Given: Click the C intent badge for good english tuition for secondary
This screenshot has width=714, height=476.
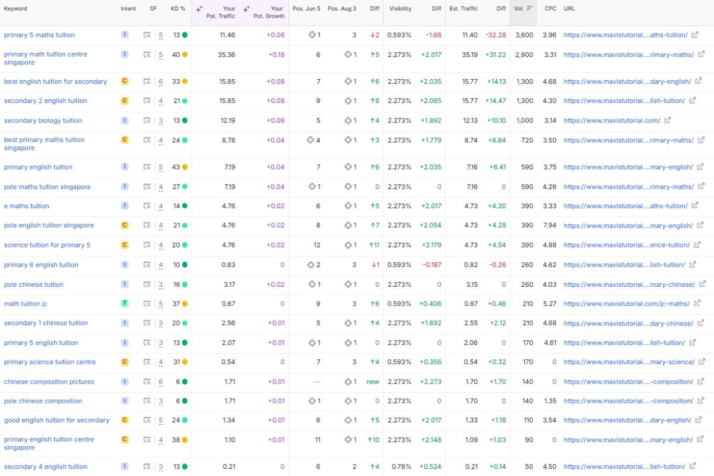Looking at the screenshot, I should pos(124,420).
